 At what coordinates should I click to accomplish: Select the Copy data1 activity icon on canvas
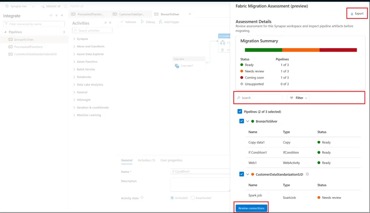coord(177,66)
